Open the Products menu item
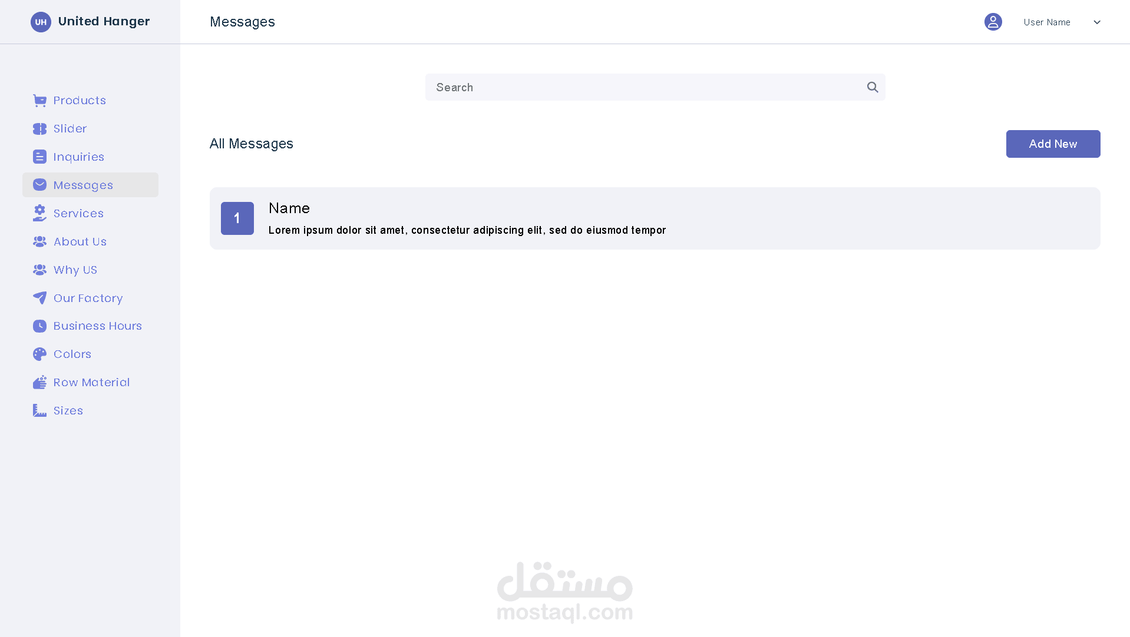The height and width of the screenshot is (637, 1130). point(91,101)
